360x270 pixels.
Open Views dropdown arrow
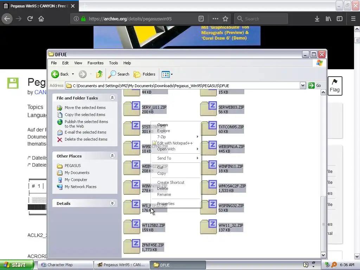point(172,75)
